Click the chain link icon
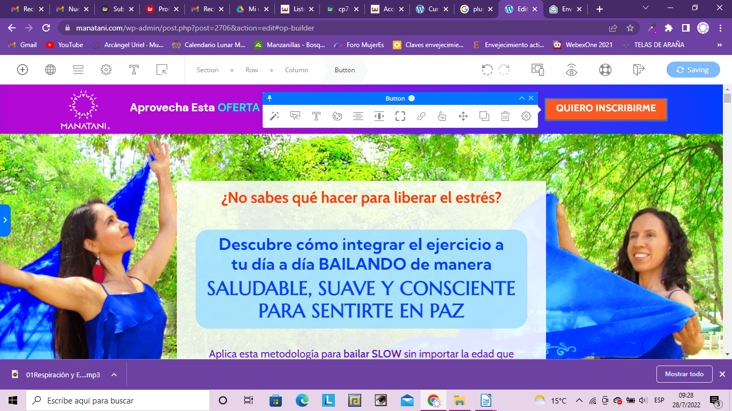732x411 pixels. [421, 116]
